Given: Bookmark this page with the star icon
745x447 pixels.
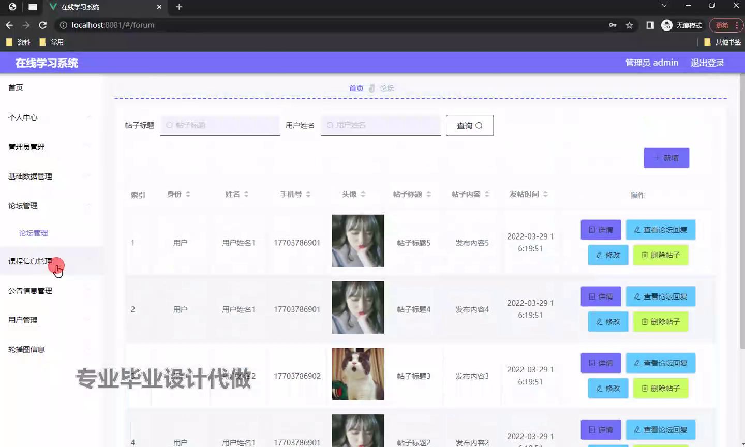Looking at the screenshot, I should [629, 25].
